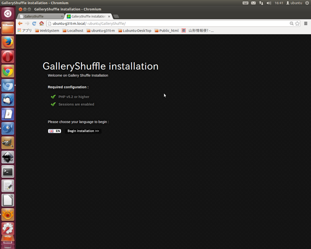Screen dimensions: 311x249
Task: Open the blank document icon in launcher
Action: click(8, 200)
